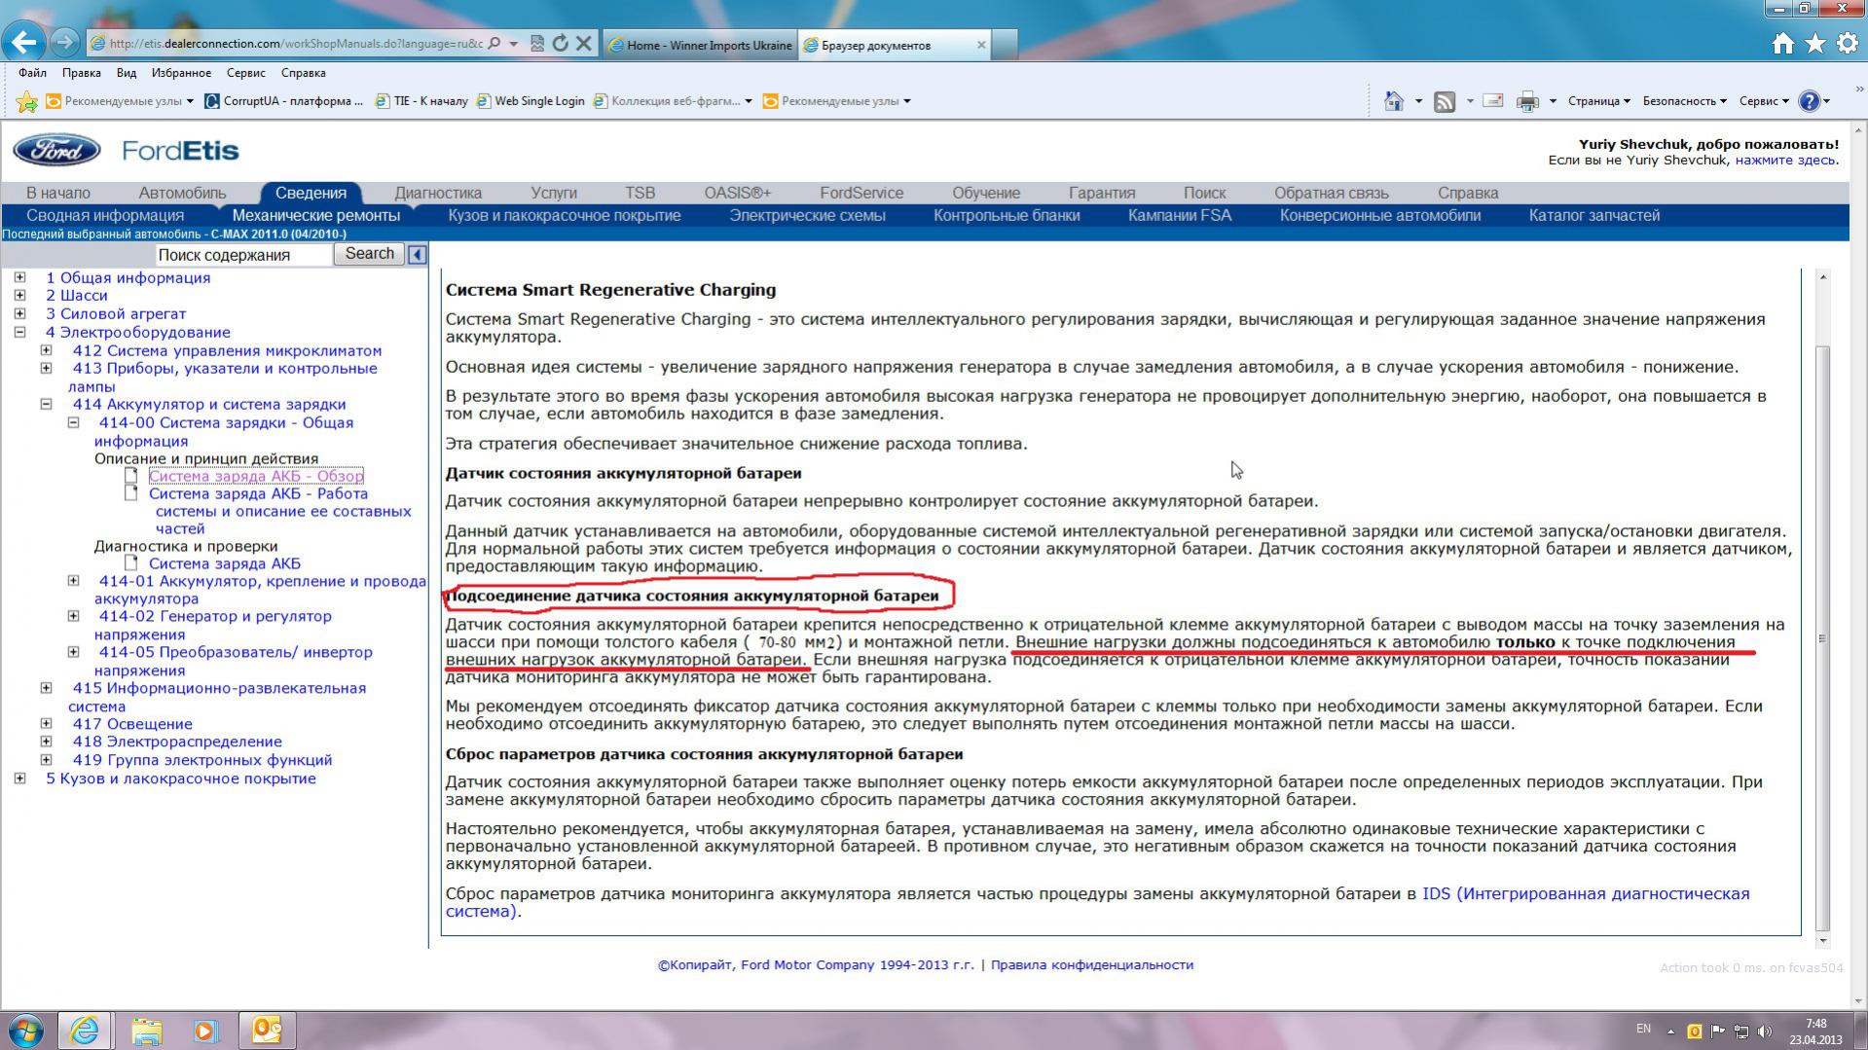Open Internet Explorer from taskbar

click(85, 1030)
